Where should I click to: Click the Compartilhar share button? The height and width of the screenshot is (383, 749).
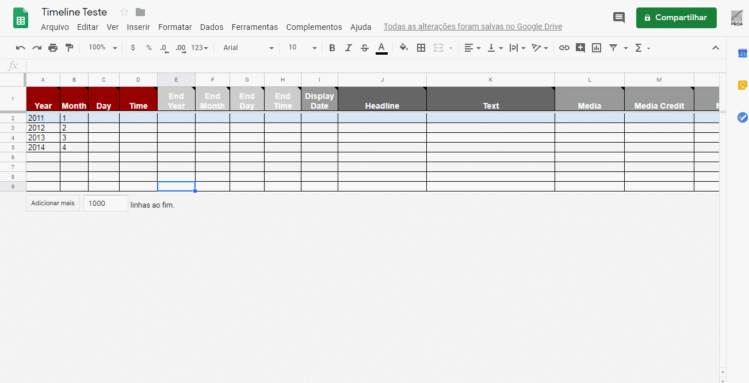(x=676, y=18)
